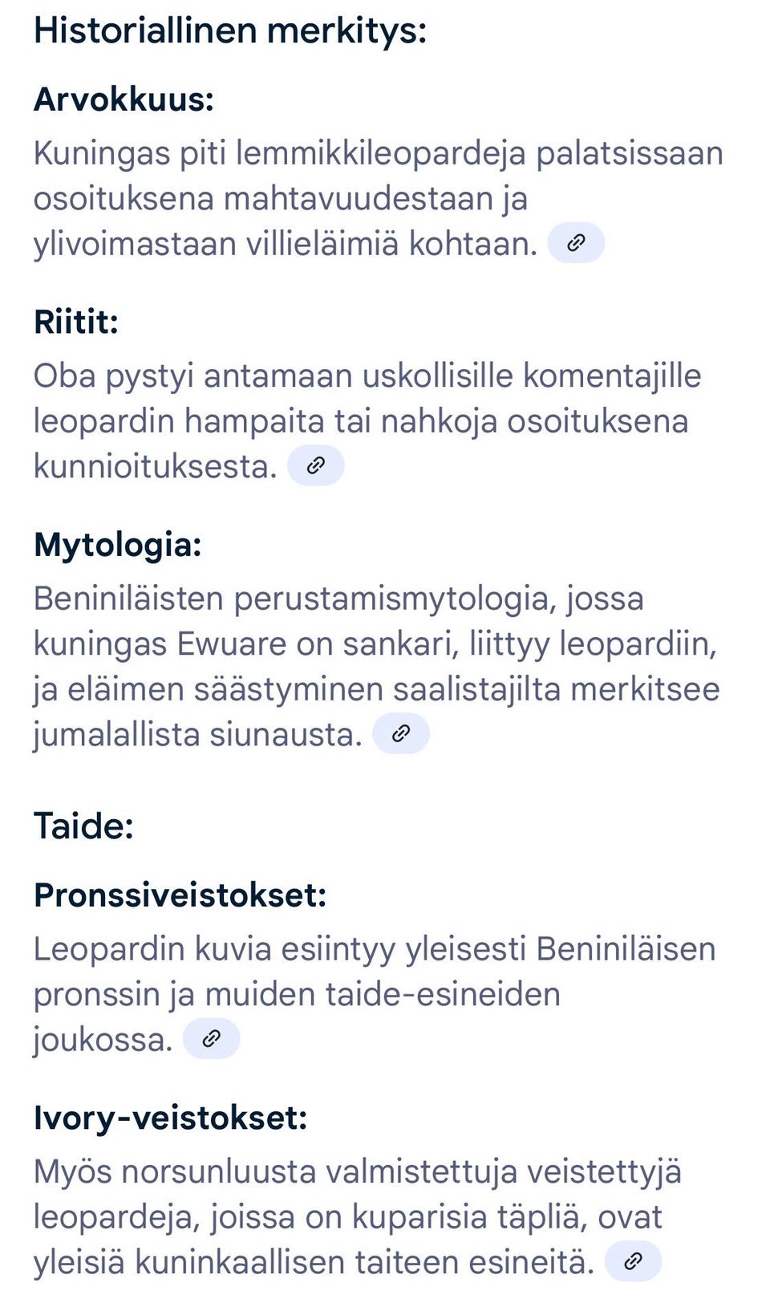This screenshot has height=1303, width=770.
Task: Tap the Ivory-veistokset subheading
Action: point(171,1118)
